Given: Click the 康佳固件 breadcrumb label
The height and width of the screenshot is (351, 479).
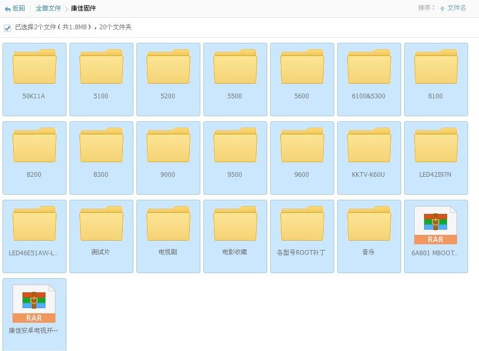Looking at the screenshot, I should pyautogui.click(x=83, y=8).
